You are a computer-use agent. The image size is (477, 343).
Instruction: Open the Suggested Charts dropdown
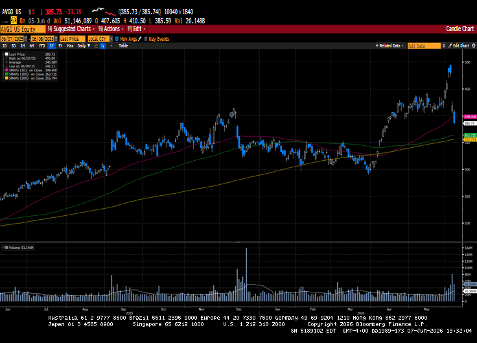(x=71, y=29)
